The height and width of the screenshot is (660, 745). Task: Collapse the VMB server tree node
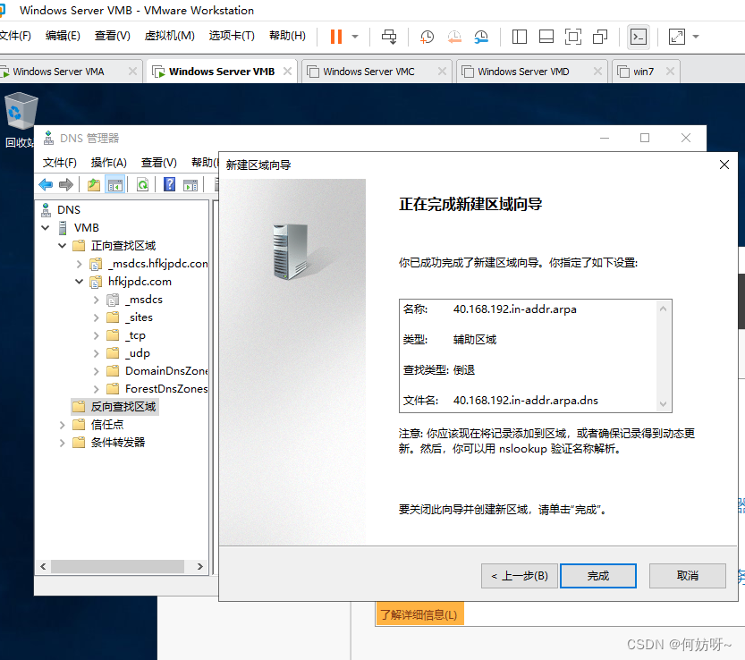46,228
